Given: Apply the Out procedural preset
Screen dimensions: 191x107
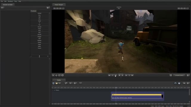Looking at the screenshot, I should 39,25.
